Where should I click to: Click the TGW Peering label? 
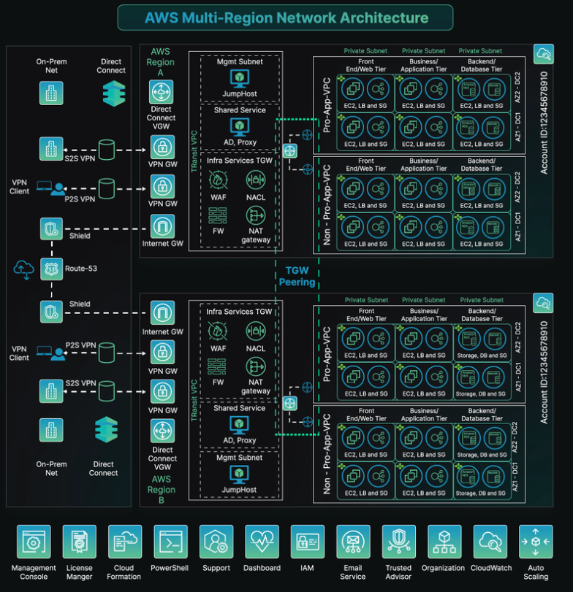tap(297, 276)
